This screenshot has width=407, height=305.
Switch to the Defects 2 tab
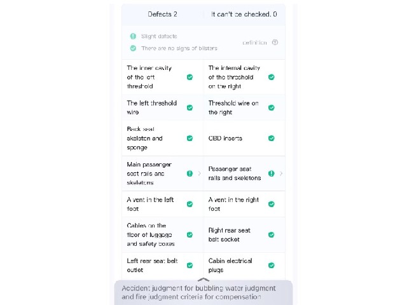pos(163,14)
